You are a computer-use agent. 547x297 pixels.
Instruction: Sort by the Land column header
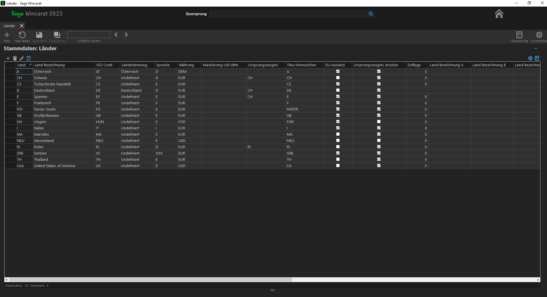click(24, 65)
